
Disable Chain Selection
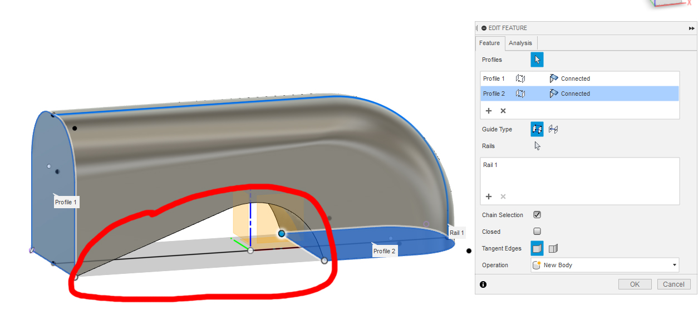click(x=536, y=214)
